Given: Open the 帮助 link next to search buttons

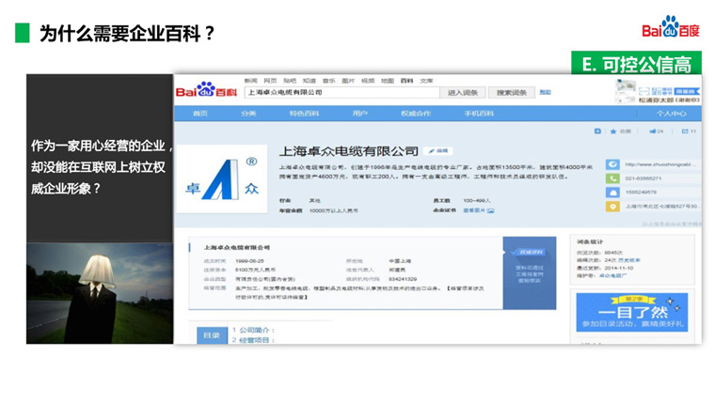Looking at the screenshot, I should 545,92.
